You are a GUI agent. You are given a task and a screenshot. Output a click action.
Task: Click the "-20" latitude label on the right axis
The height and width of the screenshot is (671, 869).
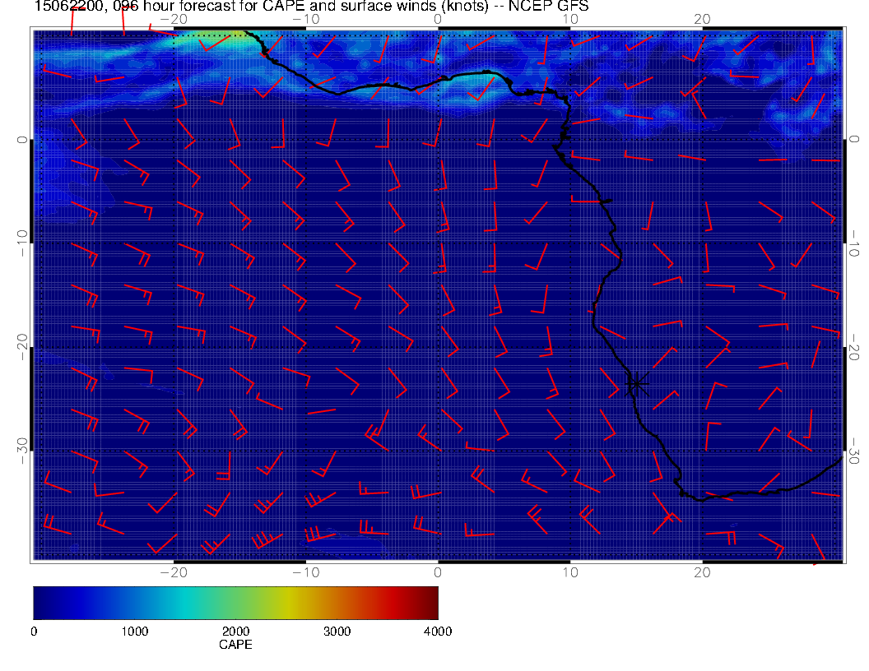pos(854,346)
